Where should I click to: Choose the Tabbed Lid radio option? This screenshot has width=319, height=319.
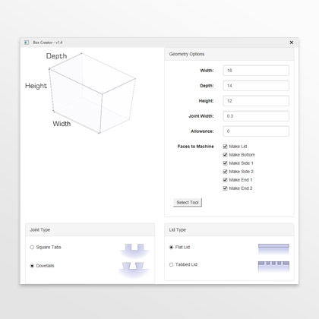pos(171,264)
